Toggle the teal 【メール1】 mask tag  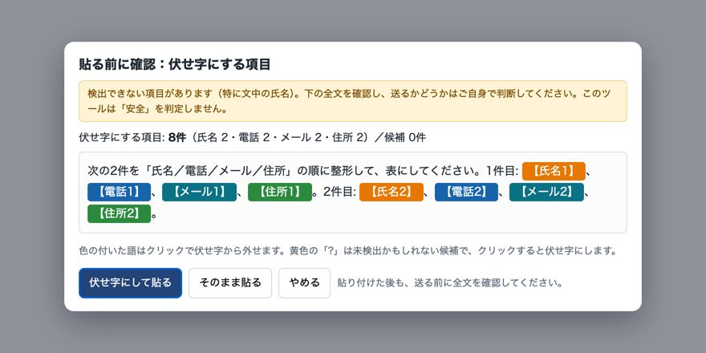pos(200,192)
